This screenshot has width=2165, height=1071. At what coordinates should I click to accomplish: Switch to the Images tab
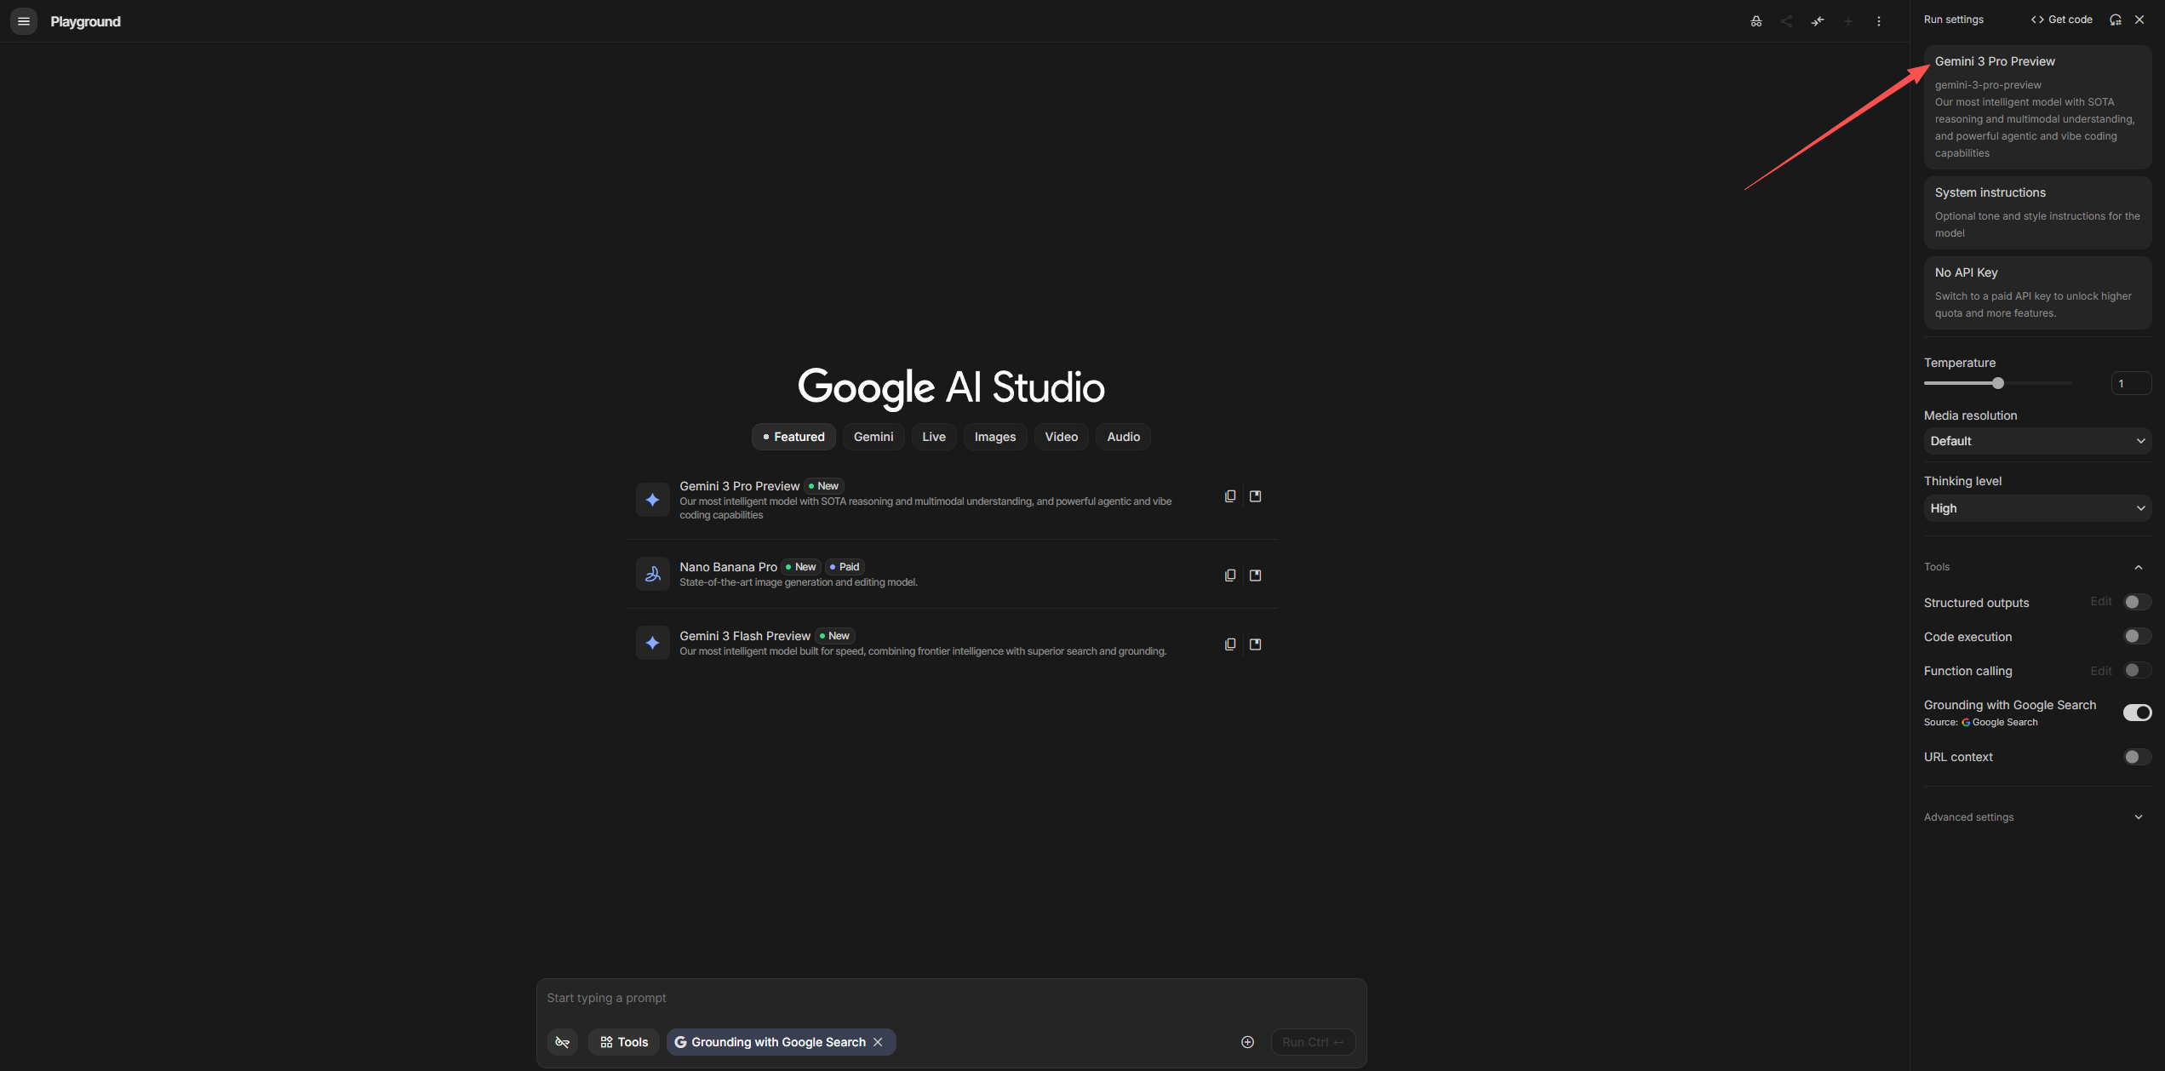pos(994,437)
